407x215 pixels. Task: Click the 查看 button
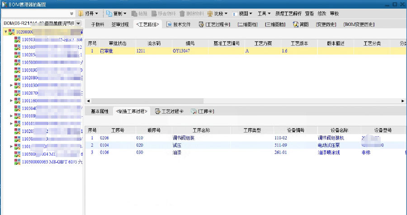pyautogui.click(x=309, y=14)
